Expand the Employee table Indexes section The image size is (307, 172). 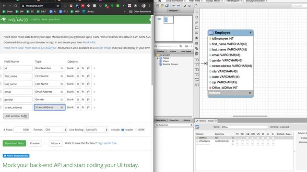250,93
